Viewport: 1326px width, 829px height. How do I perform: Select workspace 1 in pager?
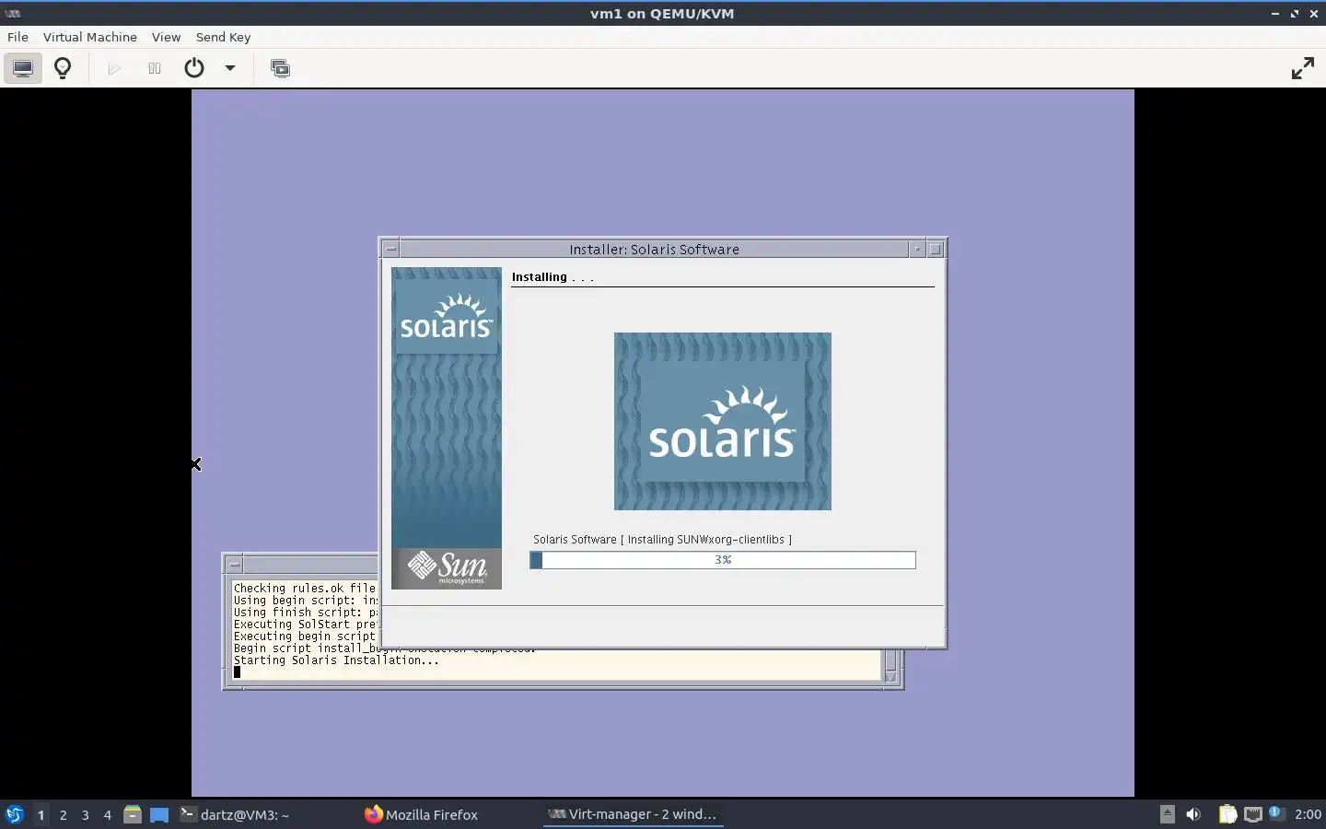pos(41,814)
